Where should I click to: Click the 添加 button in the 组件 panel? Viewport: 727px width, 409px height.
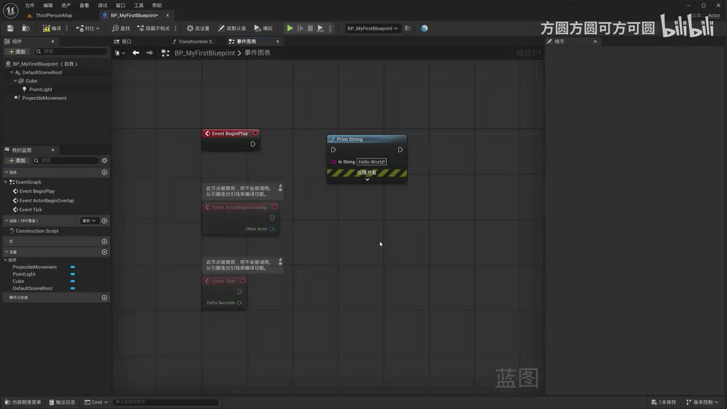click(17, 52)
